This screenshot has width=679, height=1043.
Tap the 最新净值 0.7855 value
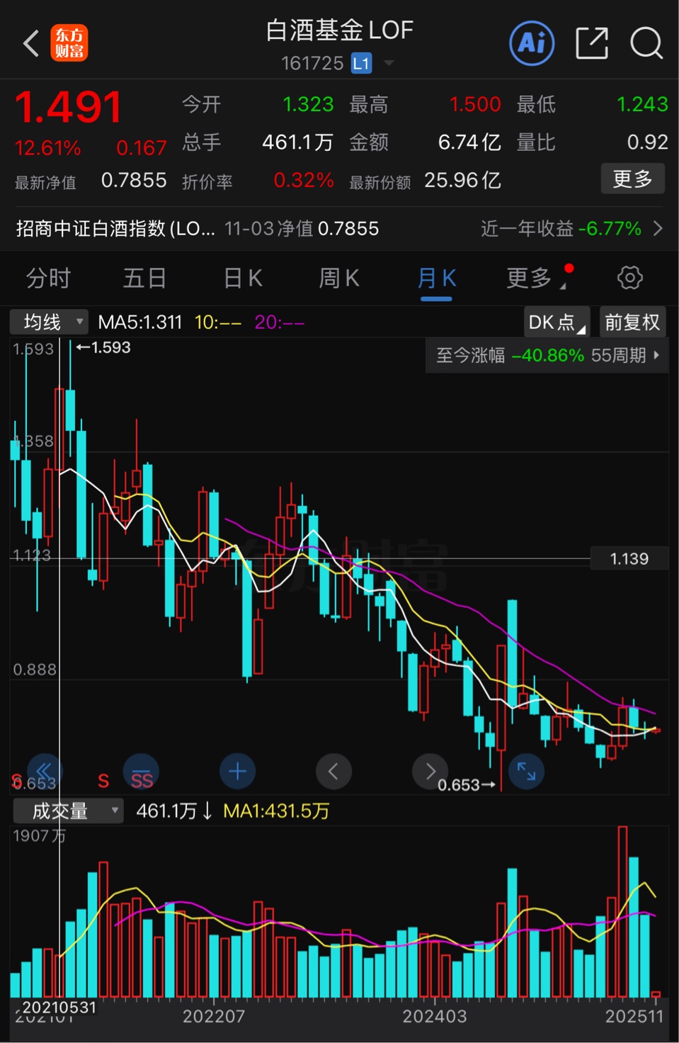click(x=134, y=180)
